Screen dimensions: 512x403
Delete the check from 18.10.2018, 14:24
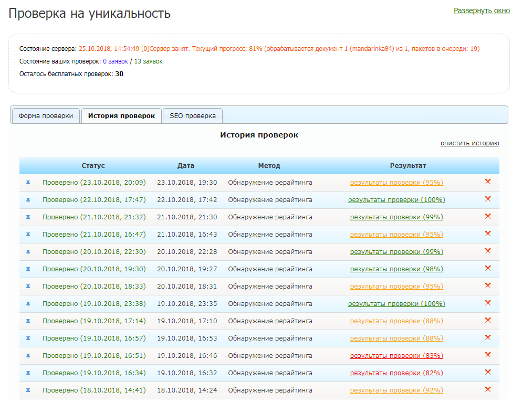coord(488,389)
